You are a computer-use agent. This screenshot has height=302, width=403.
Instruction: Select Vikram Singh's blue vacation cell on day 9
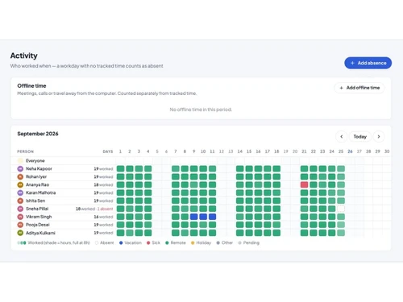click(193, 217)
